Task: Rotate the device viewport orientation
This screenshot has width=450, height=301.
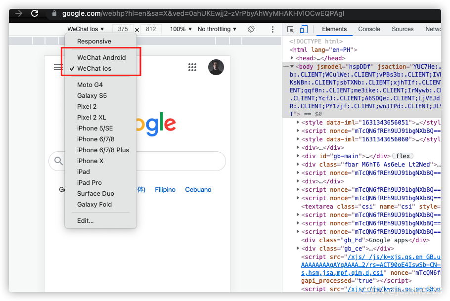Action: click(x=251, y=29)
